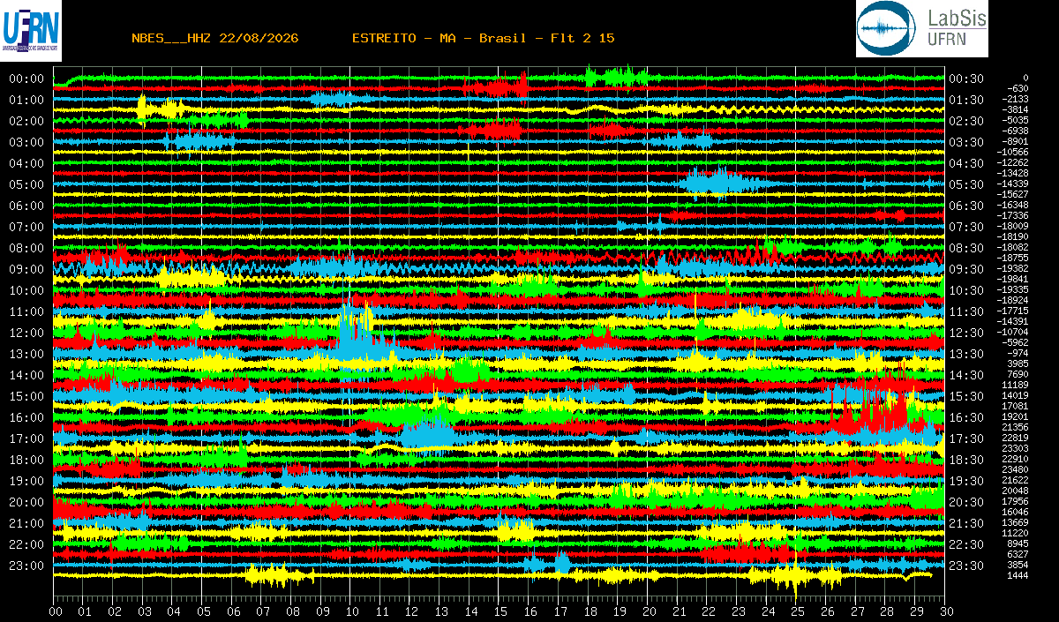Select the offset value 21356

1016,427
